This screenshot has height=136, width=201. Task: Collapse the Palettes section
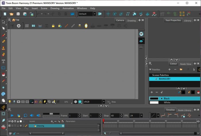(x=150, y=69)
